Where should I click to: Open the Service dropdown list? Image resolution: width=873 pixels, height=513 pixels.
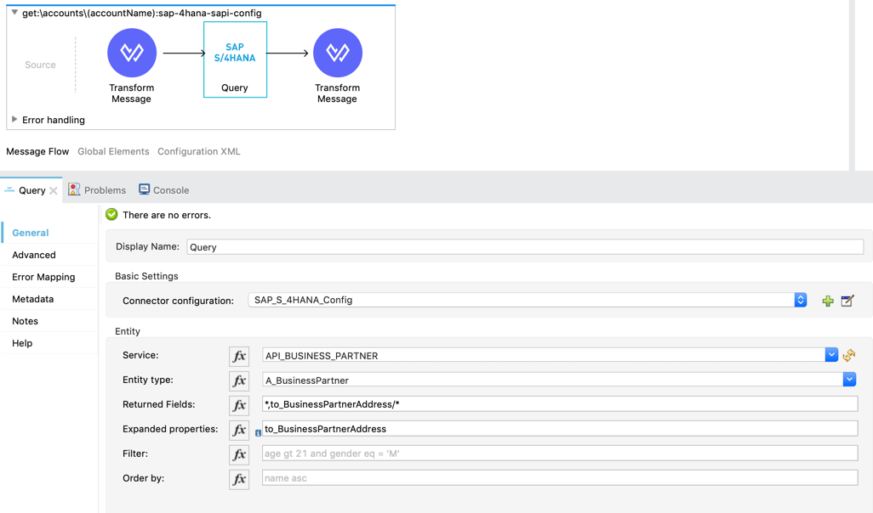[x=830, y=355]
